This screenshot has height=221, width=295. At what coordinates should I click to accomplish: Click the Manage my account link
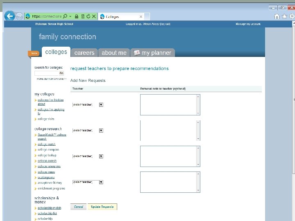coord(248,24)
